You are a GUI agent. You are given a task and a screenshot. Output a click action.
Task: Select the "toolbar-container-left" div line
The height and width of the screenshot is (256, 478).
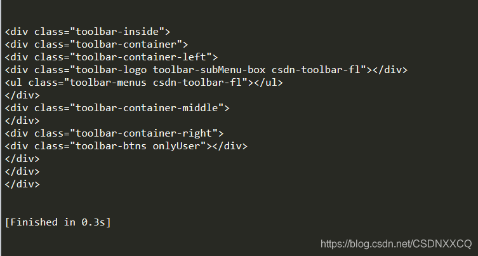tap(111, 57)
